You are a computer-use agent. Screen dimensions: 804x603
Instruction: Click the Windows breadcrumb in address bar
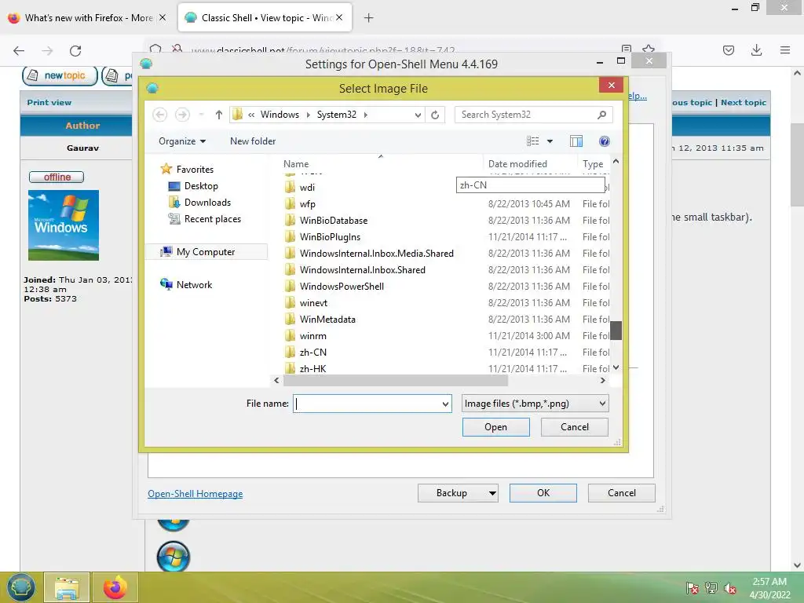(280, 115)
